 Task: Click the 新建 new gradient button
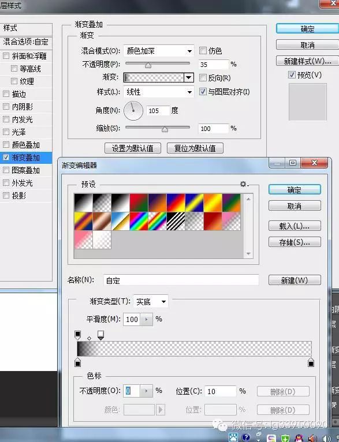295,280
